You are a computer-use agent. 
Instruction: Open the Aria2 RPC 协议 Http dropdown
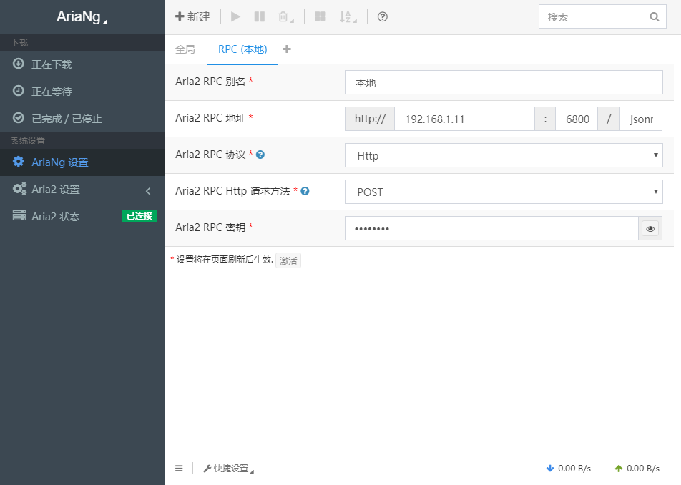(x=504, y=155)
